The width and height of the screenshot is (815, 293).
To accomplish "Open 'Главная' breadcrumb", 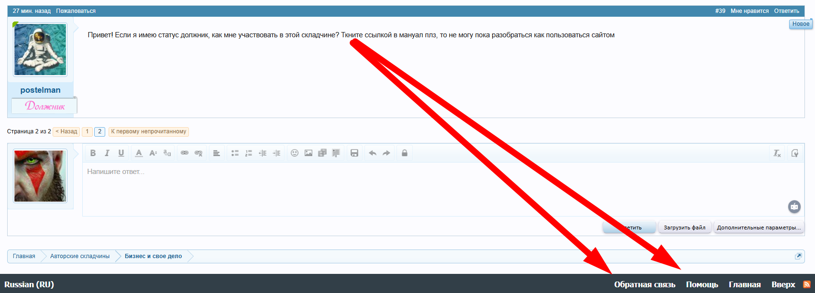I will click(x=24, y=256).
